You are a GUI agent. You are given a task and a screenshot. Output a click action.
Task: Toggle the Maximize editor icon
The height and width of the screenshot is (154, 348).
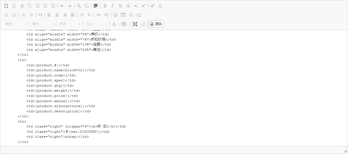tap(135, 24)
